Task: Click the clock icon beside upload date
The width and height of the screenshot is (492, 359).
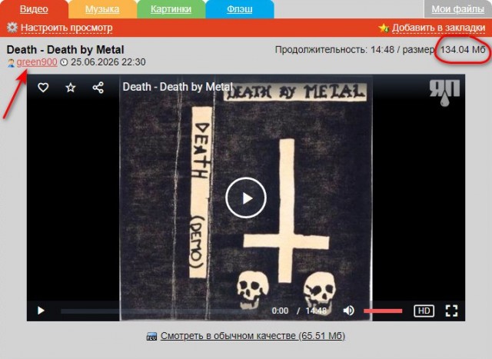Action: pos(64,62)
